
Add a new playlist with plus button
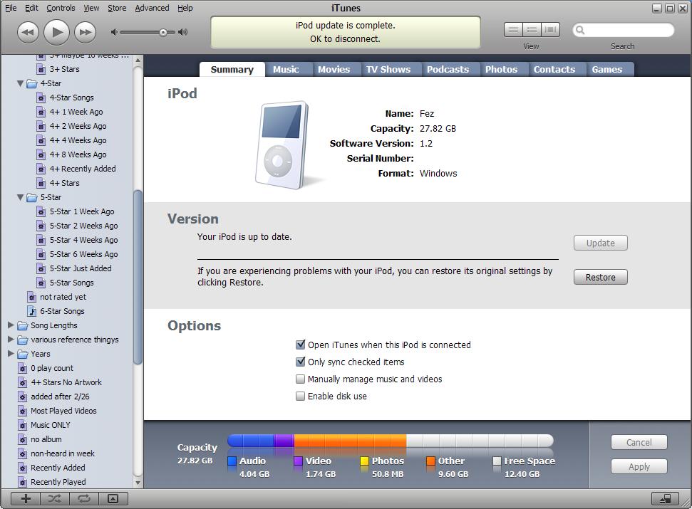[x=26, y=498]
